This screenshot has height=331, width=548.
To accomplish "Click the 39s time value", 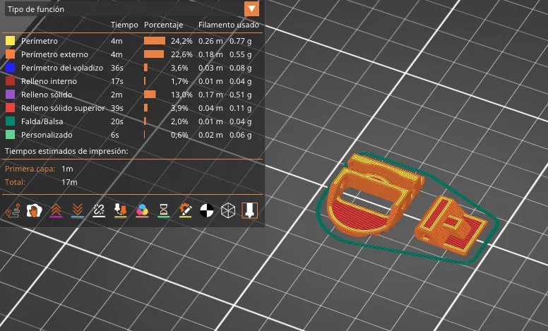I will pyautogui.click(x=117, y=108).
